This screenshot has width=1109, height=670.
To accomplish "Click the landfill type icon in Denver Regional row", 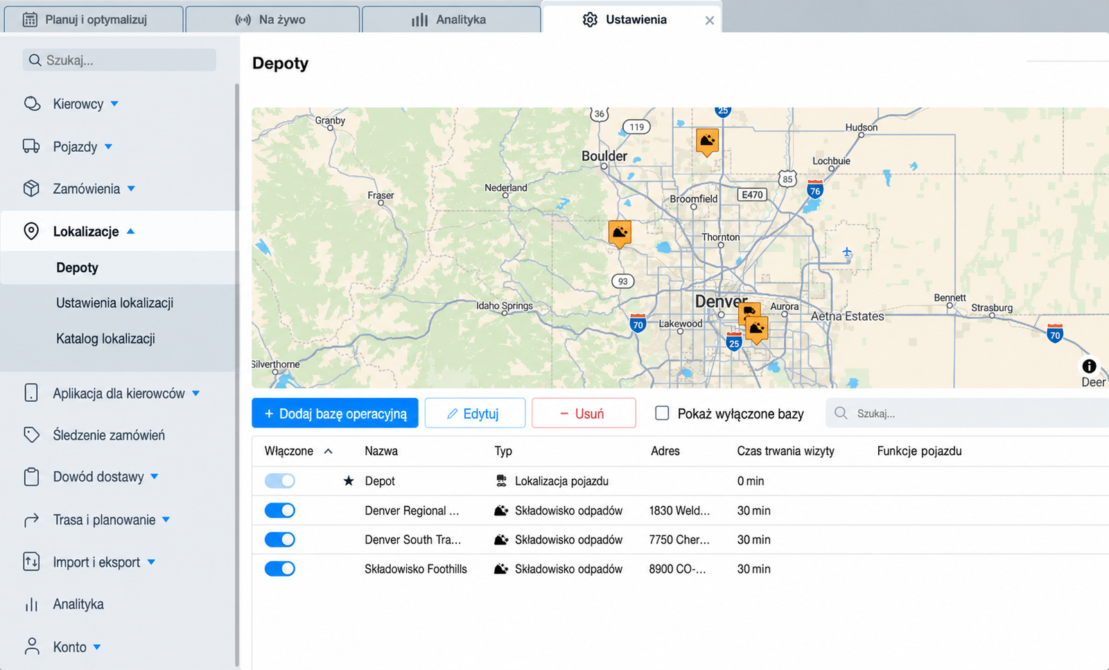I will tap(501, 511).
